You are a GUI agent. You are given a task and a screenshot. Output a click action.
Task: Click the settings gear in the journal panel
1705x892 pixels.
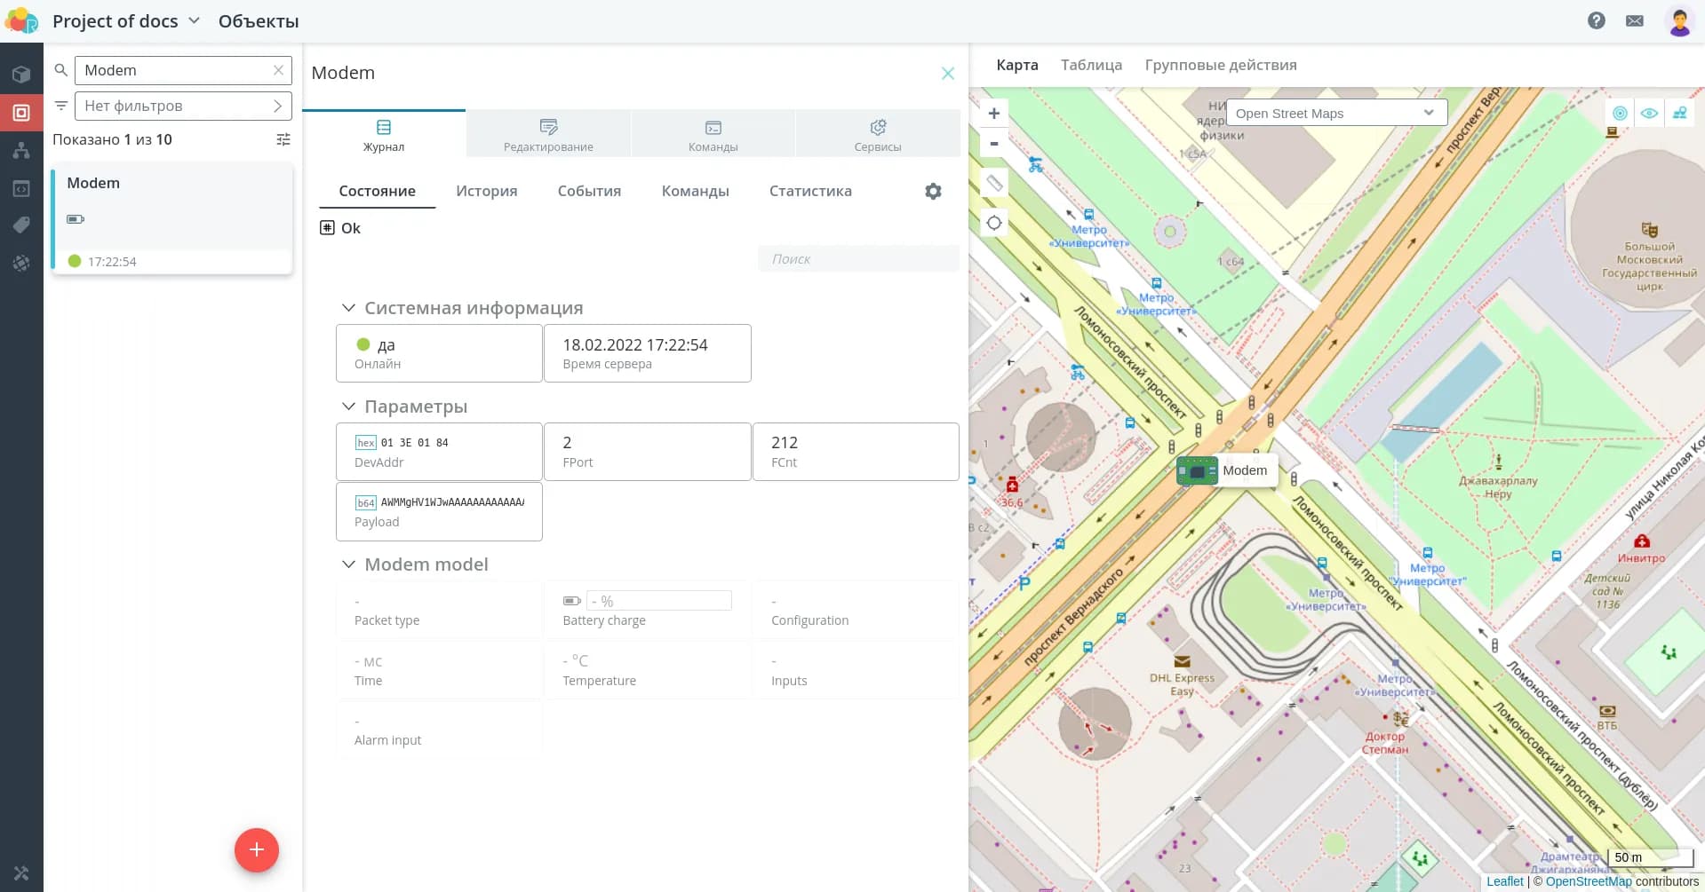click(932, 191)
